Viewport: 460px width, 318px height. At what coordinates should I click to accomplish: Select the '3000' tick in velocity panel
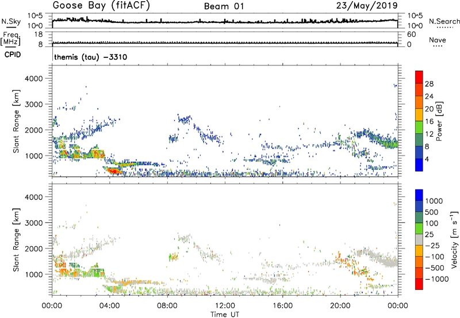tap(33, 223)
